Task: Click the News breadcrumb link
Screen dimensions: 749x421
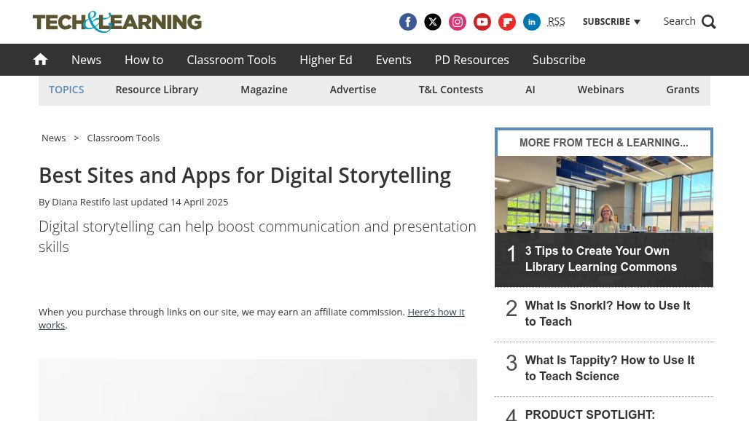Action: coord(53,138)
